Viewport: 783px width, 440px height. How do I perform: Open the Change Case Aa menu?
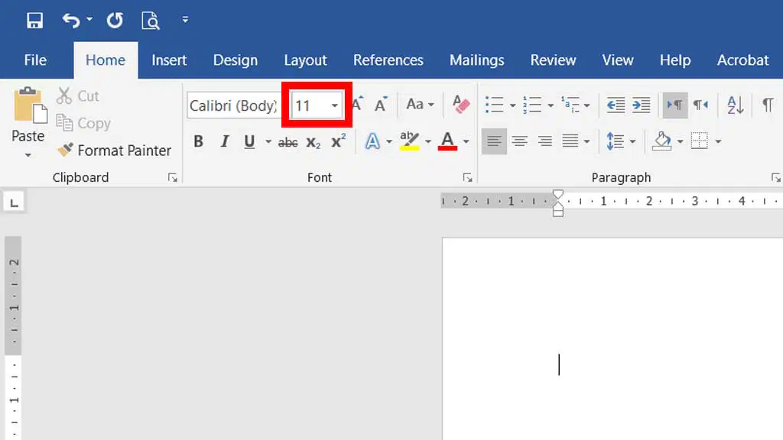click(x=420, y=105)
